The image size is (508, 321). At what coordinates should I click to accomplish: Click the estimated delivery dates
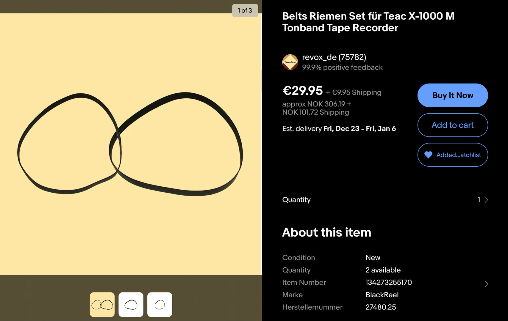coord(359,129)
